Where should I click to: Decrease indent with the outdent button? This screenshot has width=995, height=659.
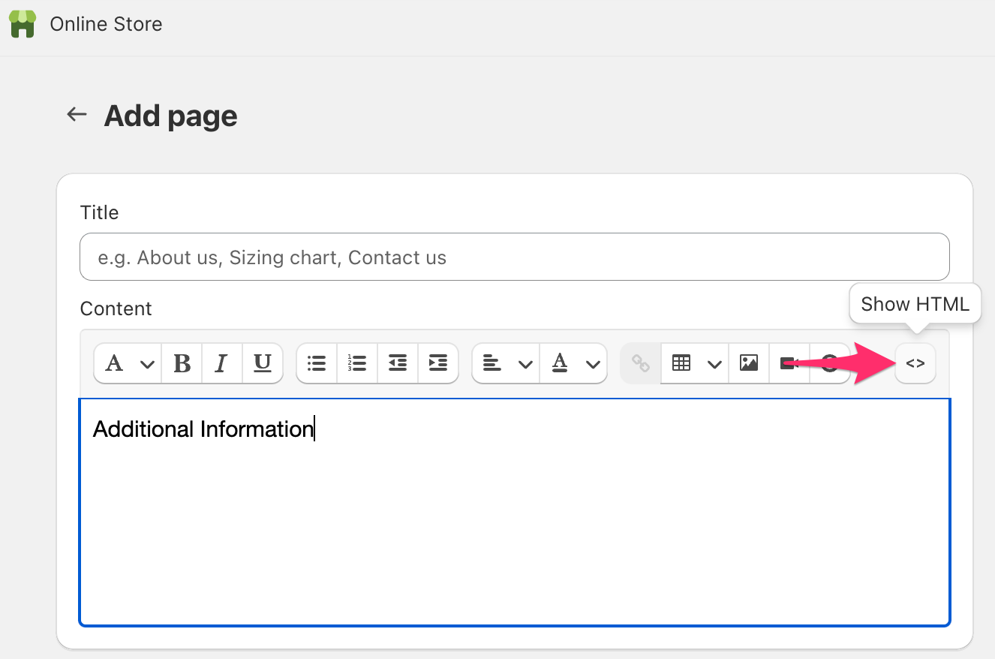(x=398, y=363)
